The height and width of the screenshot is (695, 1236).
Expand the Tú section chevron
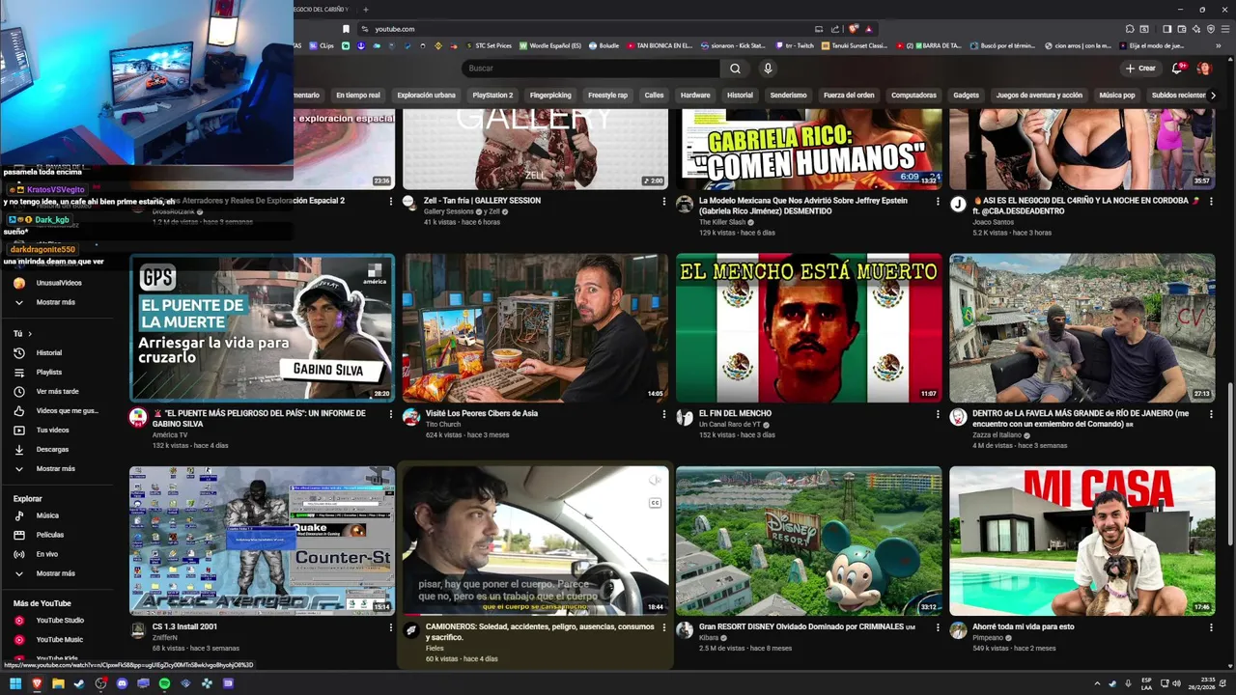coord(31,334)
